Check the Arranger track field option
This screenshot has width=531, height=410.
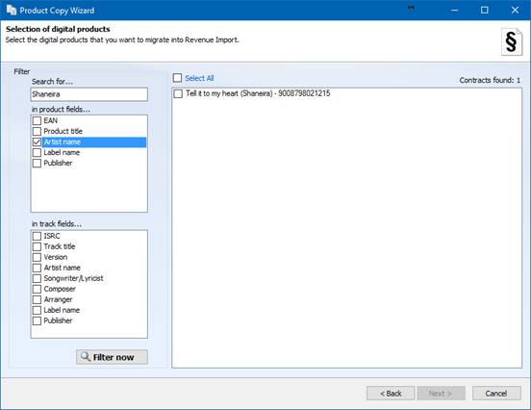pos(37,299)
